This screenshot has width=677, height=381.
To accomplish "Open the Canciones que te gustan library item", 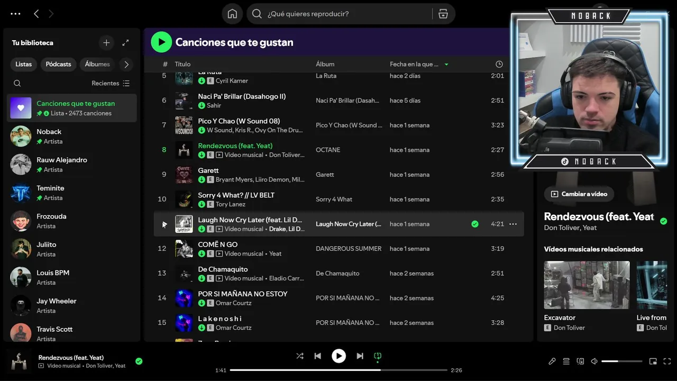I will tap(72, 108).
